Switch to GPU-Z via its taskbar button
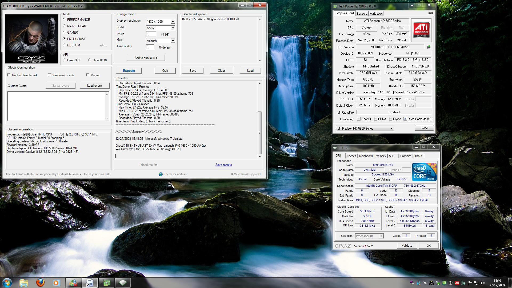 (x=107, y=283)
